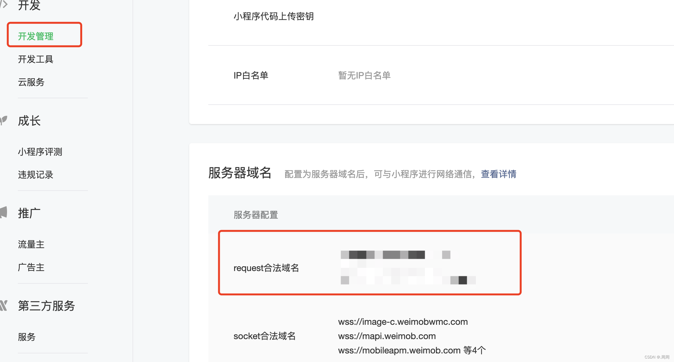Click the code icon beside 开发
This screenshot has height=362, width=674.
click(4, 4)
